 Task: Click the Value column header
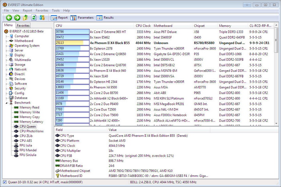[x=158, y=130]
